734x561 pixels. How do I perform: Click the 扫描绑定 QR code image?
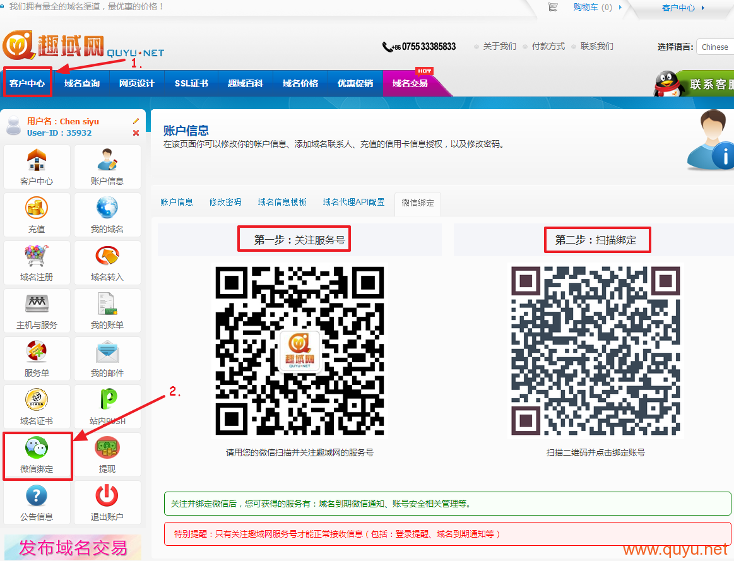[x=595, y=351]
